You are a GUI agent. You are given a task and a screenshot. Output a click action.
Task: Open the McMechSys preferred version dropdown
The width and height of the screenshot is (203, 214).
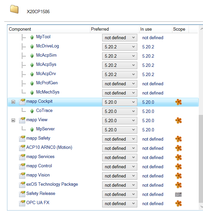click(x=120, y=93)
